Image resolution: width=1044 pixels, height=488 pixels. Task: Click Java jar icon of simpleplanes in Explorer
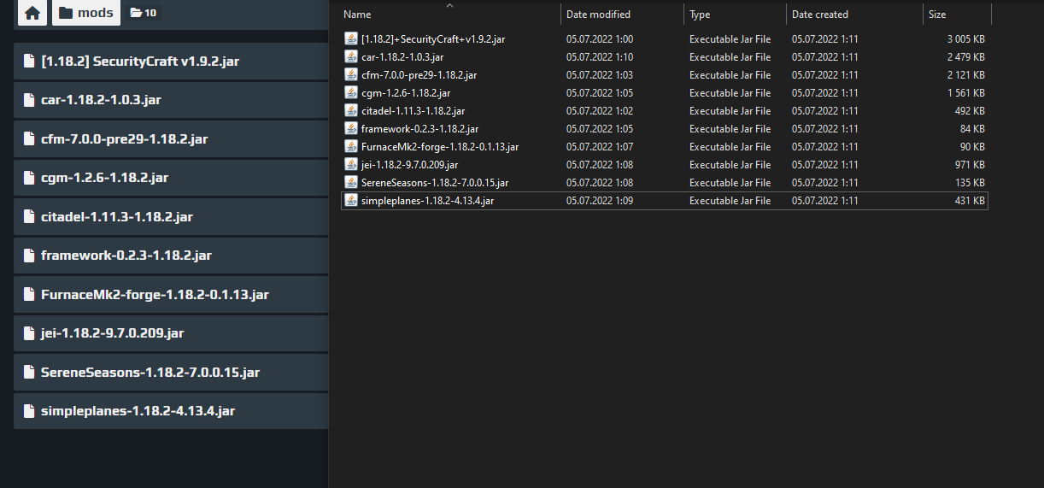coord(351,200)
